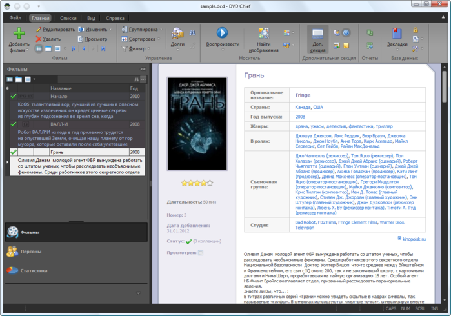The image size is (451, 316).
Task: Click the left panel binoculars search icon
Action: pos(137,79)
